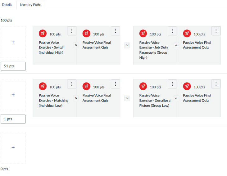Toggle the 'or' between first range assignment sets
227x176 pixels.
[127, 45]
